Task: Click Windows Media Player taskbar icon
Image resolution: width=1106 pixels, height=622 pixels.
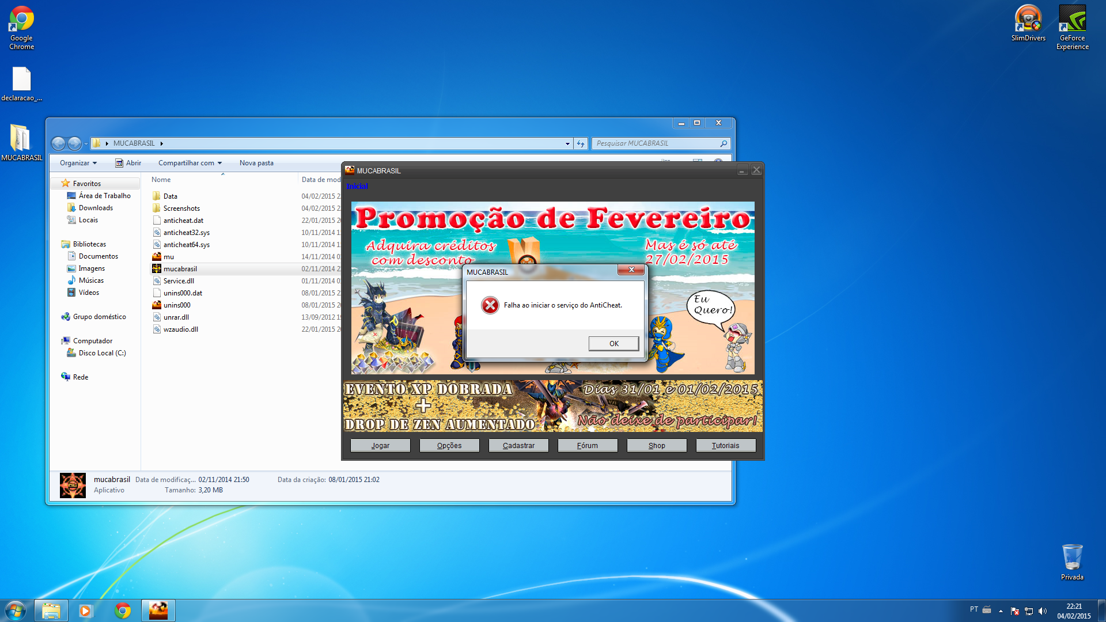Action: (x=86, y=610)
